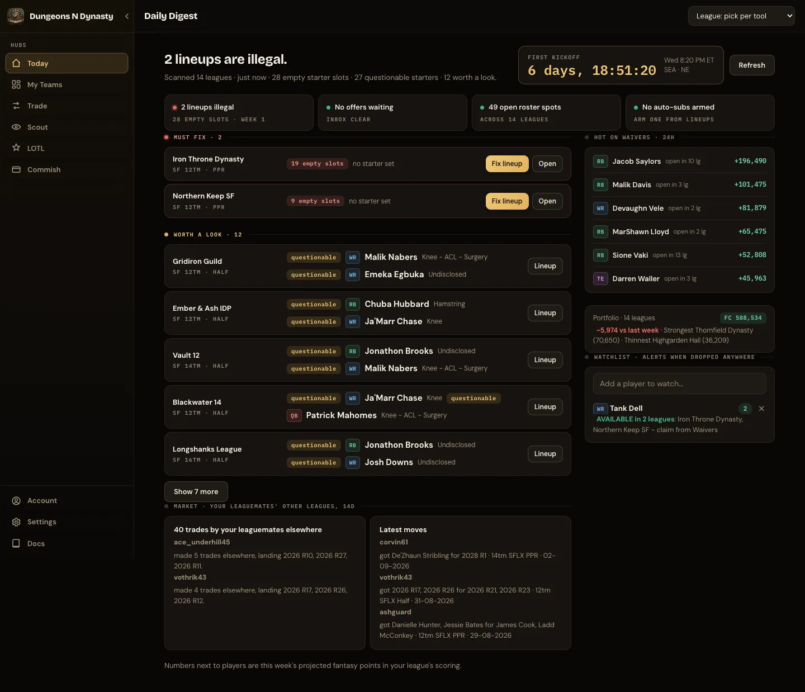Viewport: 805px width, 692px height.
Task: Go to My Teams in the sidebar
Action: tap(67, 84)
